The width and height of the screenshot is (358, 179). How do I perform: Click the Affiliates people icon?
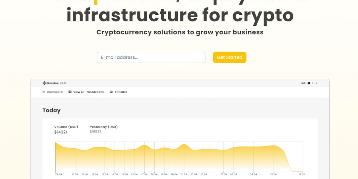[x=111, y=92]
